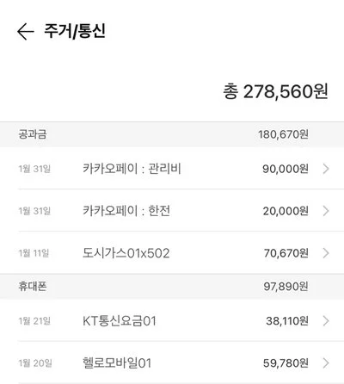Select the 카카오페이 : 관리비 transaction
This screenshot has width=344, height=384.
click(172, 169)
